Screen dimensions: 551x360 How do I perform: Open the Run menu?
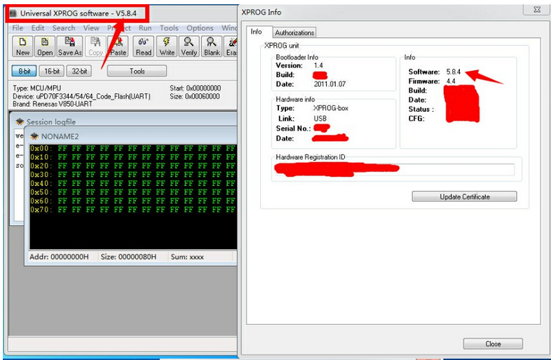click(x=145, y=28)
